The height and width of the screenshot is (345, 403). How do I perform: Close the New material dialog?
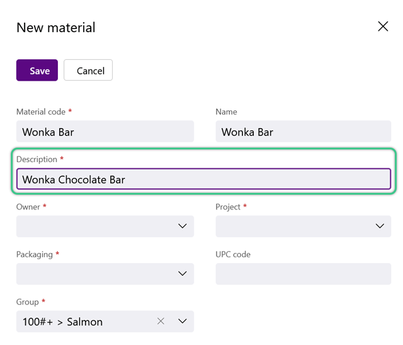[383, 26]
